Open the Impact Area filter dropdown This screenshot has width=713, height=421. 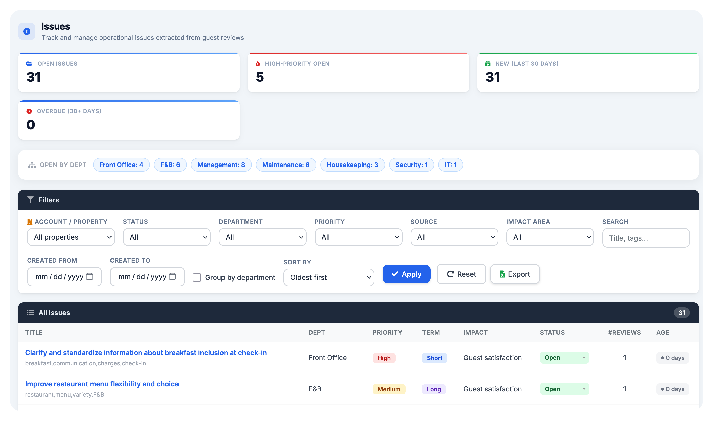(550, 237)
